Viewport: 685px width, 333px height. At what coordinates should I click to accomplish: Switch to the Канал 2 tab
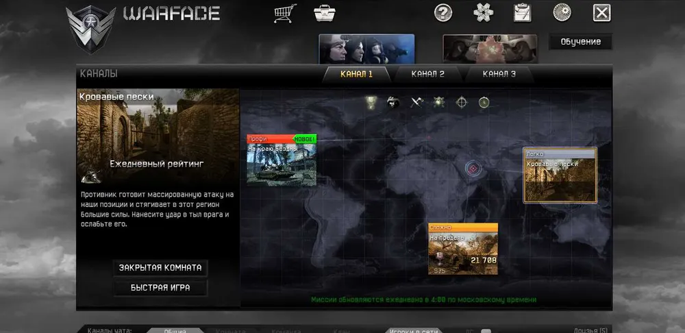pyautogui.click(x=427, y=74)
